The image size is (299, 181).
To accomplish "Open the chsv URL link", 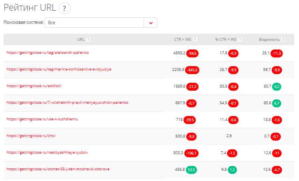I will tap(31, 136).
